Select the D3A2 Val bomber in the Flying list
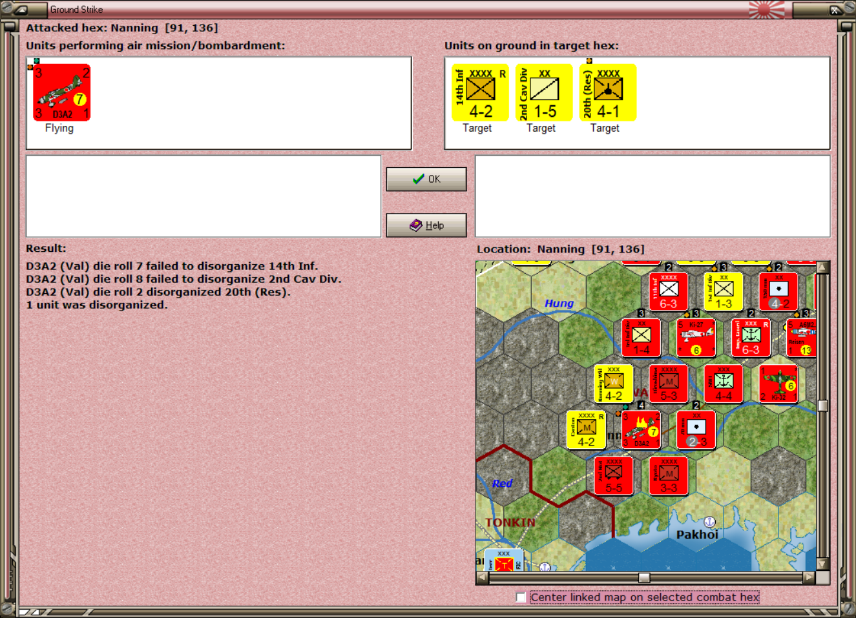This screenshot has height=618, width=856. click(x=62, y=92)
